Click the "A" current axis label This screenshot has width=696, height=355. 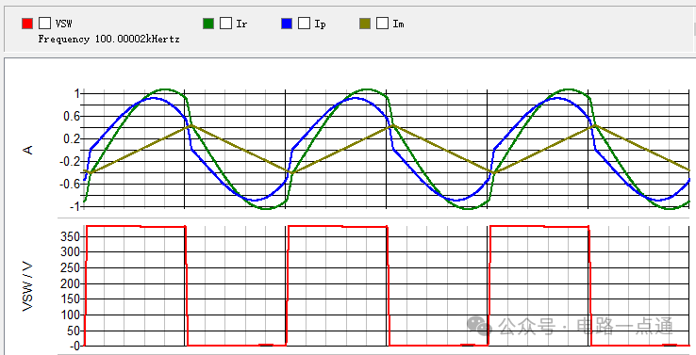tap(28, 150)
